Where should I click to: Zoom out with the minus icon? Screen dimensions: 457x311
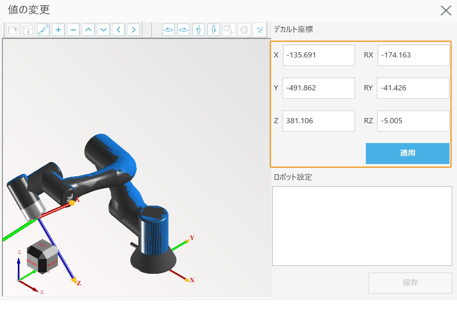coord(73,30)
